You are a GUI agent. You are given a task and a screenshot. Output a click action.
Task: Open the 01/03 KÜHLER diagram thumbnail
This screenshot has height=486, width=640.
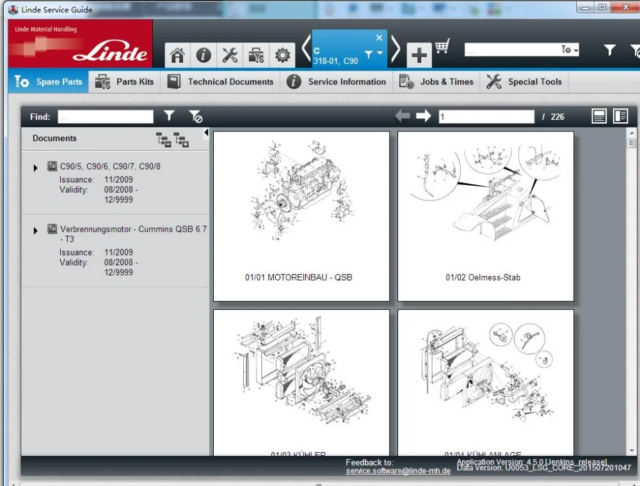click(301, 382)
